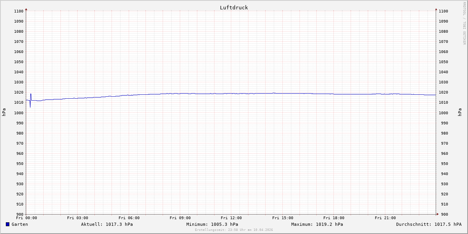Click the Durchschnitt 1017.5 hPA value

pyautogui.click(x=429, y=224)
